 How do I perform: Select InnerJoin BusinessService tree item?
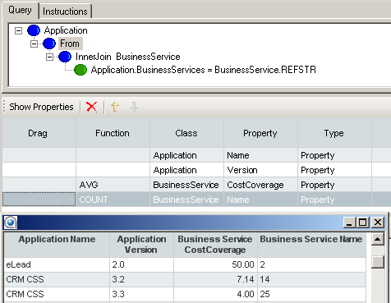(x=128, y=57)
